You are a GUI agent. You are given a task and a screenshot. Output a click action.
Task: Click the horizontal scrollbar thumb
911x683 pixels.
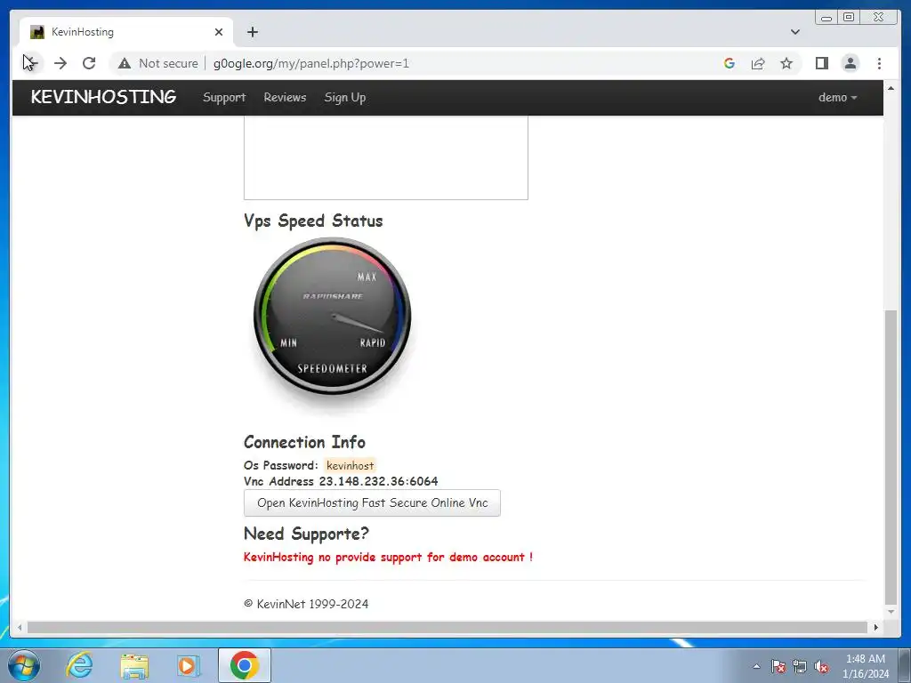(447, 627)
